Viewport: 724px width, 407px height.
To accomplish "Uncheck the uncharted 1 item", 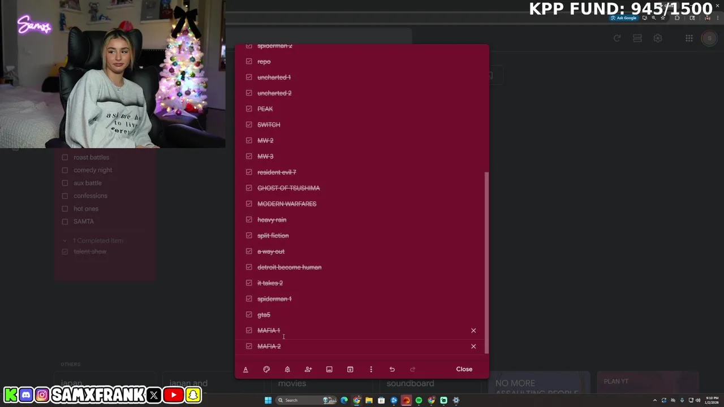I will [249, 77].
